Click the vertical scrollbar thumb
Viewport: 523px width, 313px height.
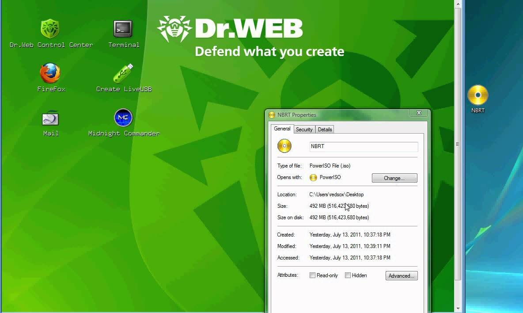tap(459, 144)
